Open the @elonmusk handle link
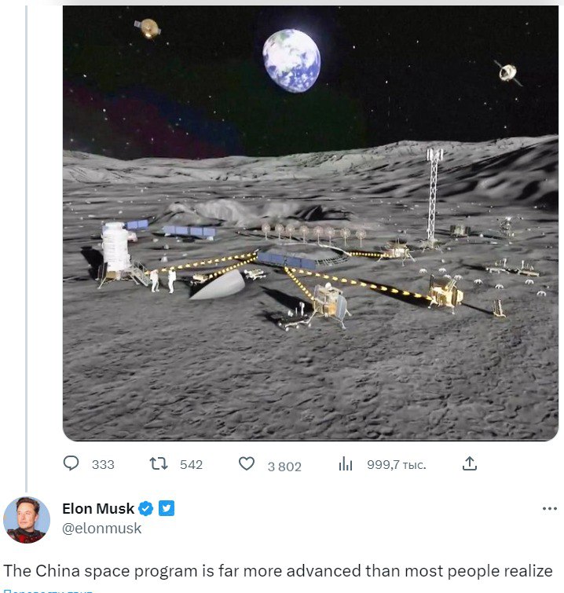 pos(102,529)
